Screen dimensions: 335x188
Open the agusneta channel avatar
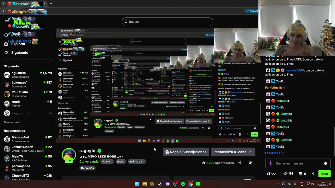pos(7,75)
